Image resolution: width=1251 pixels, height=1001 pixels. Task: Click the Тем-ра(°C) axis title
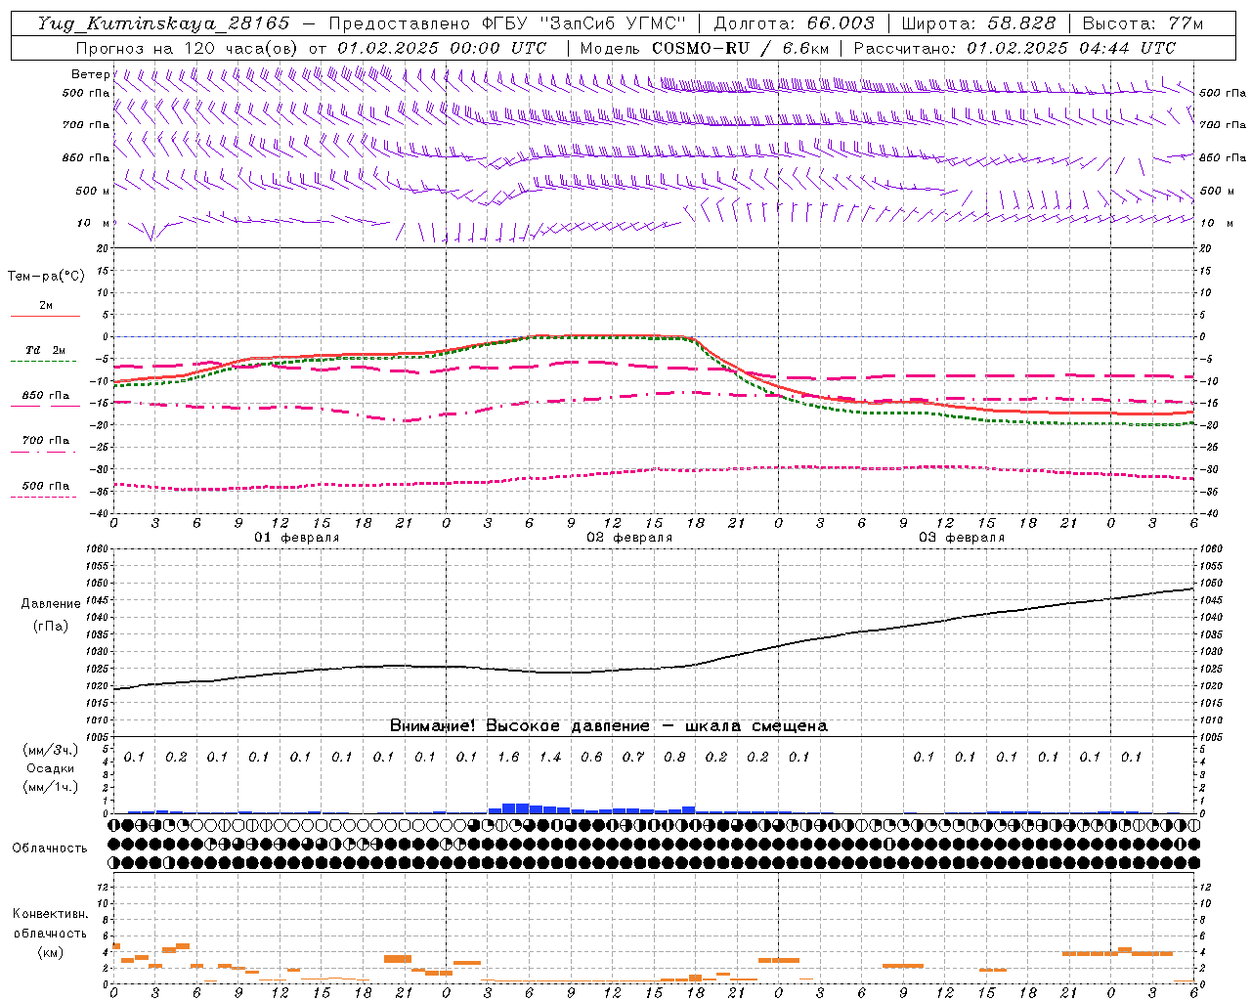pos(46,277)
